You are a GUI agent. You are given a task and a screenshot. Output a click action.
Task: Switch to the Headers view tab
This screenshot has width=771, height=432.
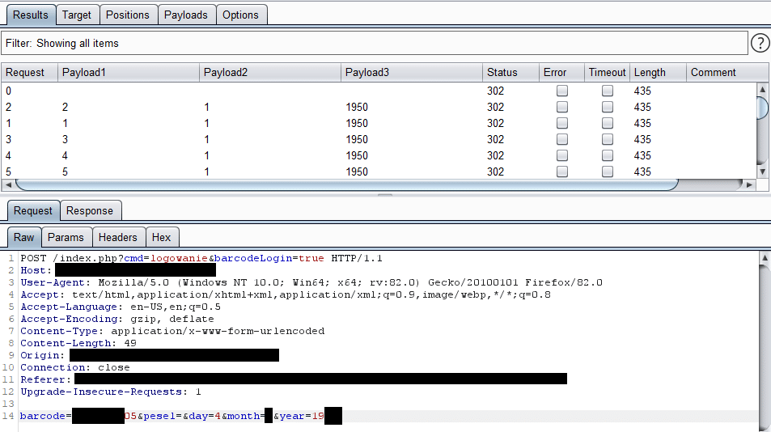118,237
